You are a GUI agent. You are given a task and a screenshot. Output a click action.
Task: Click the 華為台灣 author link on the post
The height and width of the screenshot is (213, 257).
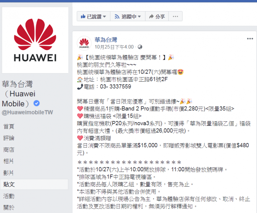pyautogui.click(x=106, y=40)
